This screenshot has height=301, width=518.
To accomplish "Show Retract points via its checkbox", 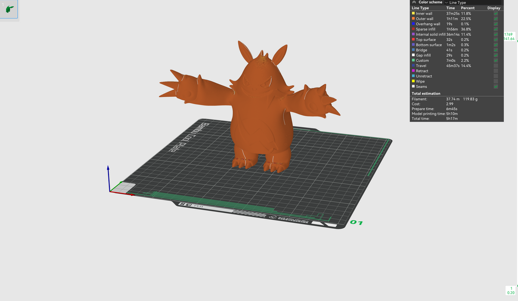I will 496,71.
